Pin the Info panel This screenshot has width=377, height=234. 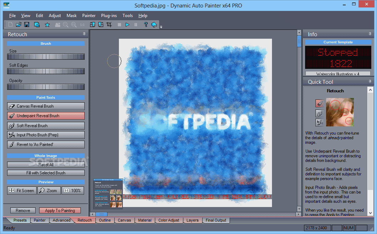pyautogui.click(x=370, y=34)
